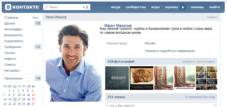227x107 pixels.
Task: Open the ЯНВАРТ photo thumbnail
Action: pyautogui.click(x=117, y=78)
